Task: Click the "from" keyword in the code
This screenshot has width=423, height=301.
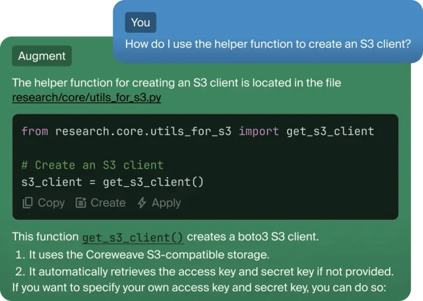Action: pos(35,131)
